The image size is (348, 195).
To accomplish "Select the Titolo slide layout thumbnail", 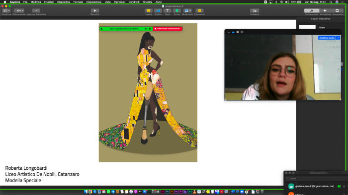I will pos(307,27).
